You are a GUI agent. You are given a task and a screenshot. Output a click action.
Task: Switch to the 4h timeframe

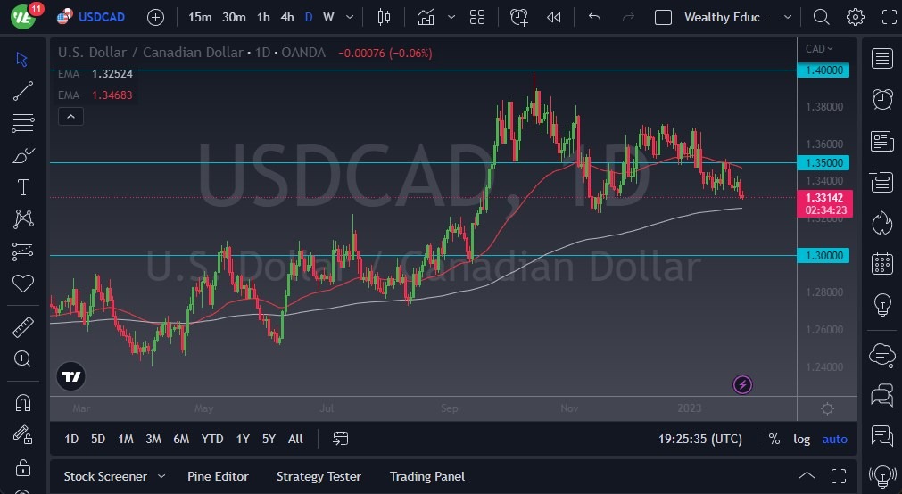click(287, 17)
